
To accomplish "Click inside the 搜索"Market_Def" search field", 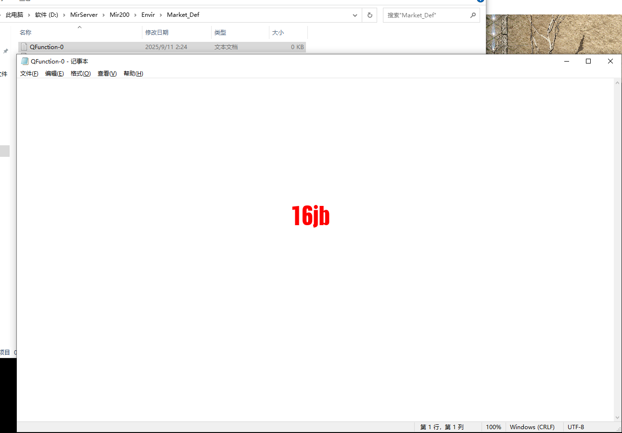I will pyautogui.click(x=423, y=15).
